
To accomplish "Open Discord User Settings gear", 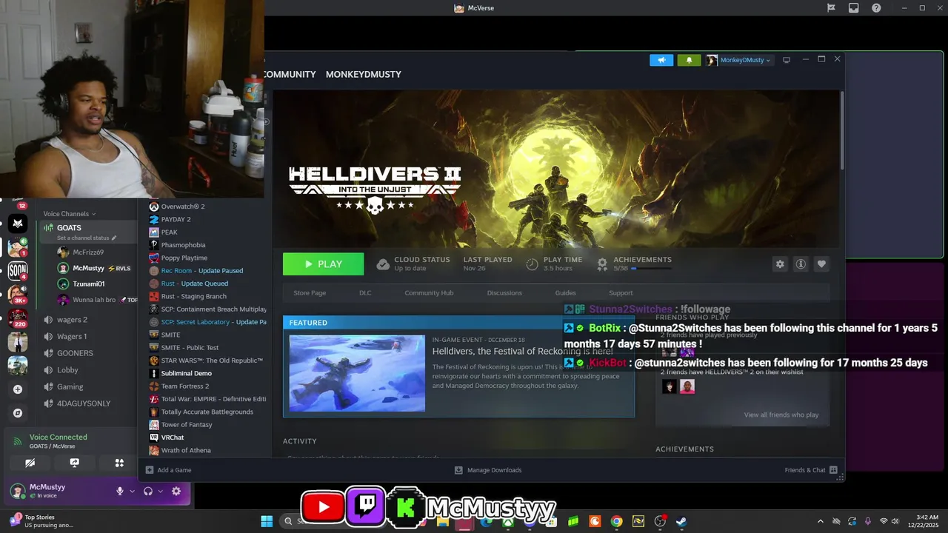I will (176, 491).
